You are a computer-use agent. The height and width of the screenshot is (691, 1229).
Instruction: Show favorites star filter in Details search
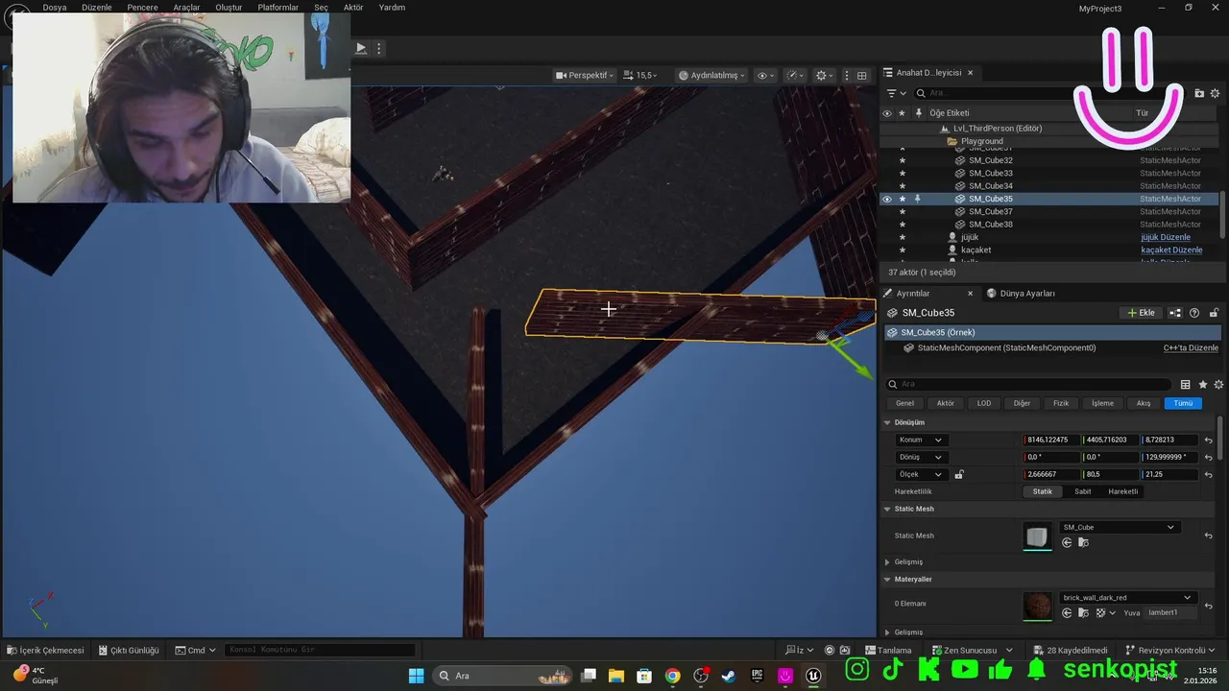pos(1203,384)
